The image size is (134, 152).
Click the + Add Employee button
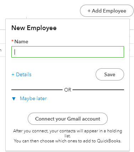(x=107, y=11)
